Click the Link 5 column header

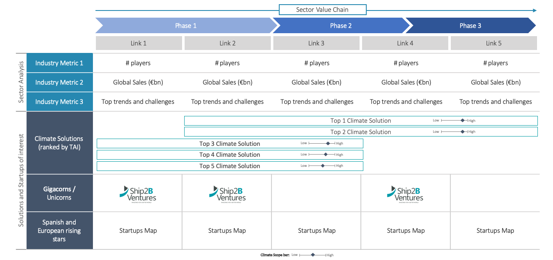(494, 43)
